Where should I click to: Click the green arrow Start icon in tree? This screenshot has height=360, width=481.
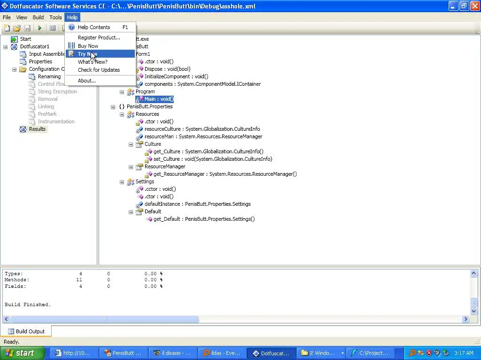click(x=14, y=39)
